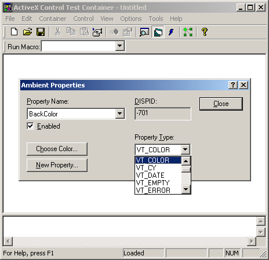The image size is (269, 260).
Task: Maximize the Test Container window
Action: click(250, 8)
